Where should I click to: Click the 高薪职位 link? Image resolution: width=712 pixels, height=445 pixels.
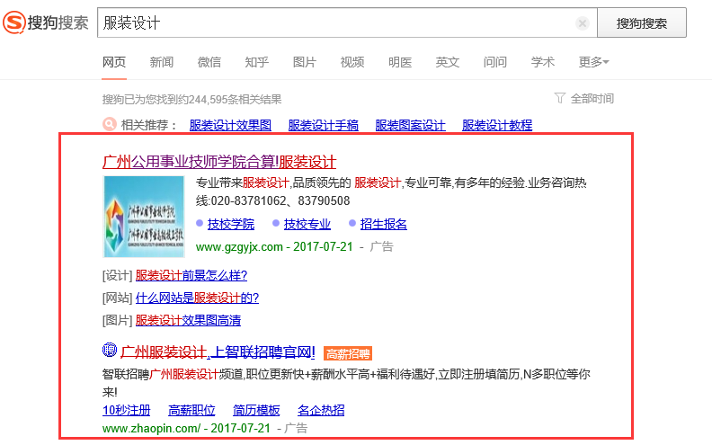click(191, 410)
